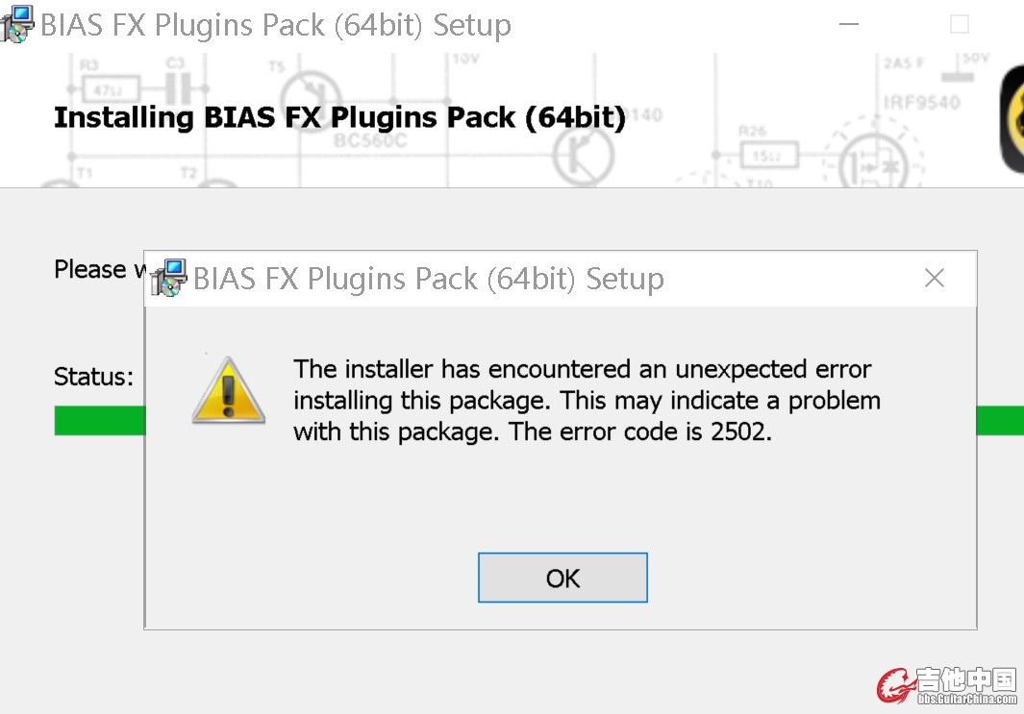Click the IRF9540 label in the schematic

pos(921,103)
